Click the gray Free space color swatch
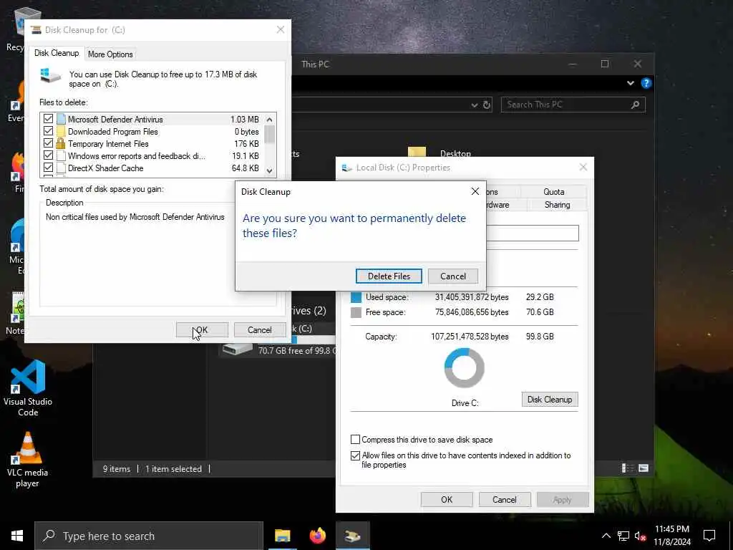 (x=356, y=312)
